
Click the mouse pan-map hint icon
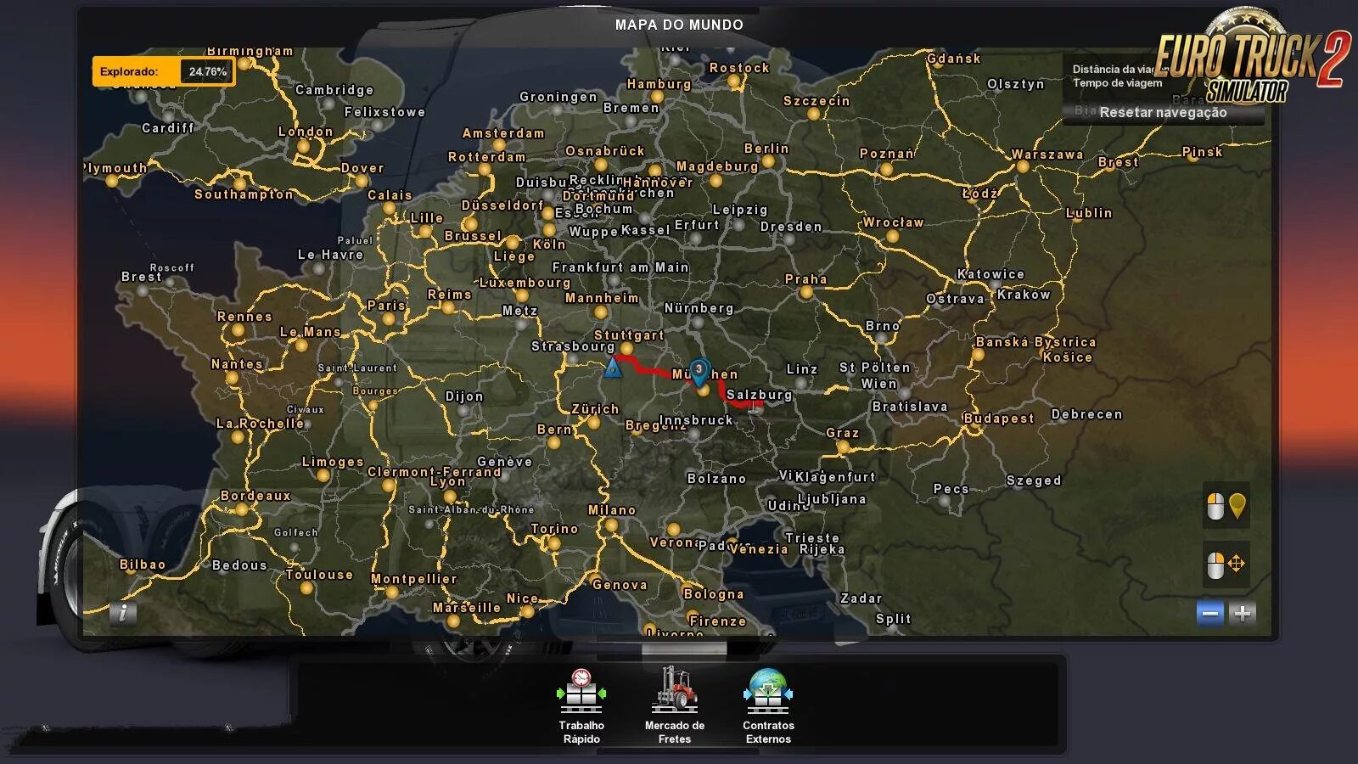(1226, 565)
